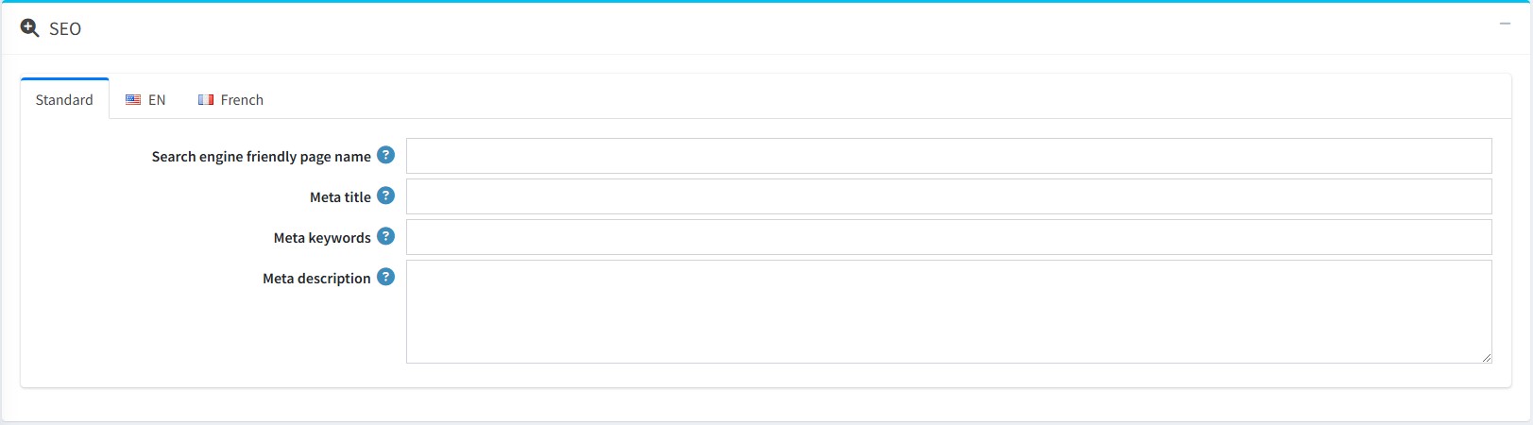
Task: Switch to the Standard tab
Action: (x=64, y=100)
